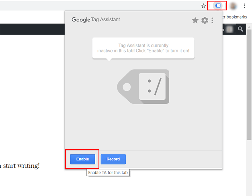Viewport: 252px width, 196px height.
Task: Click the Enable button
Action: (82, 159)
